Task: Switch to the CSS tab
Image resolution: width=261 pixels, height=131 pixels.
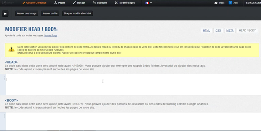Action: point(218,31)
